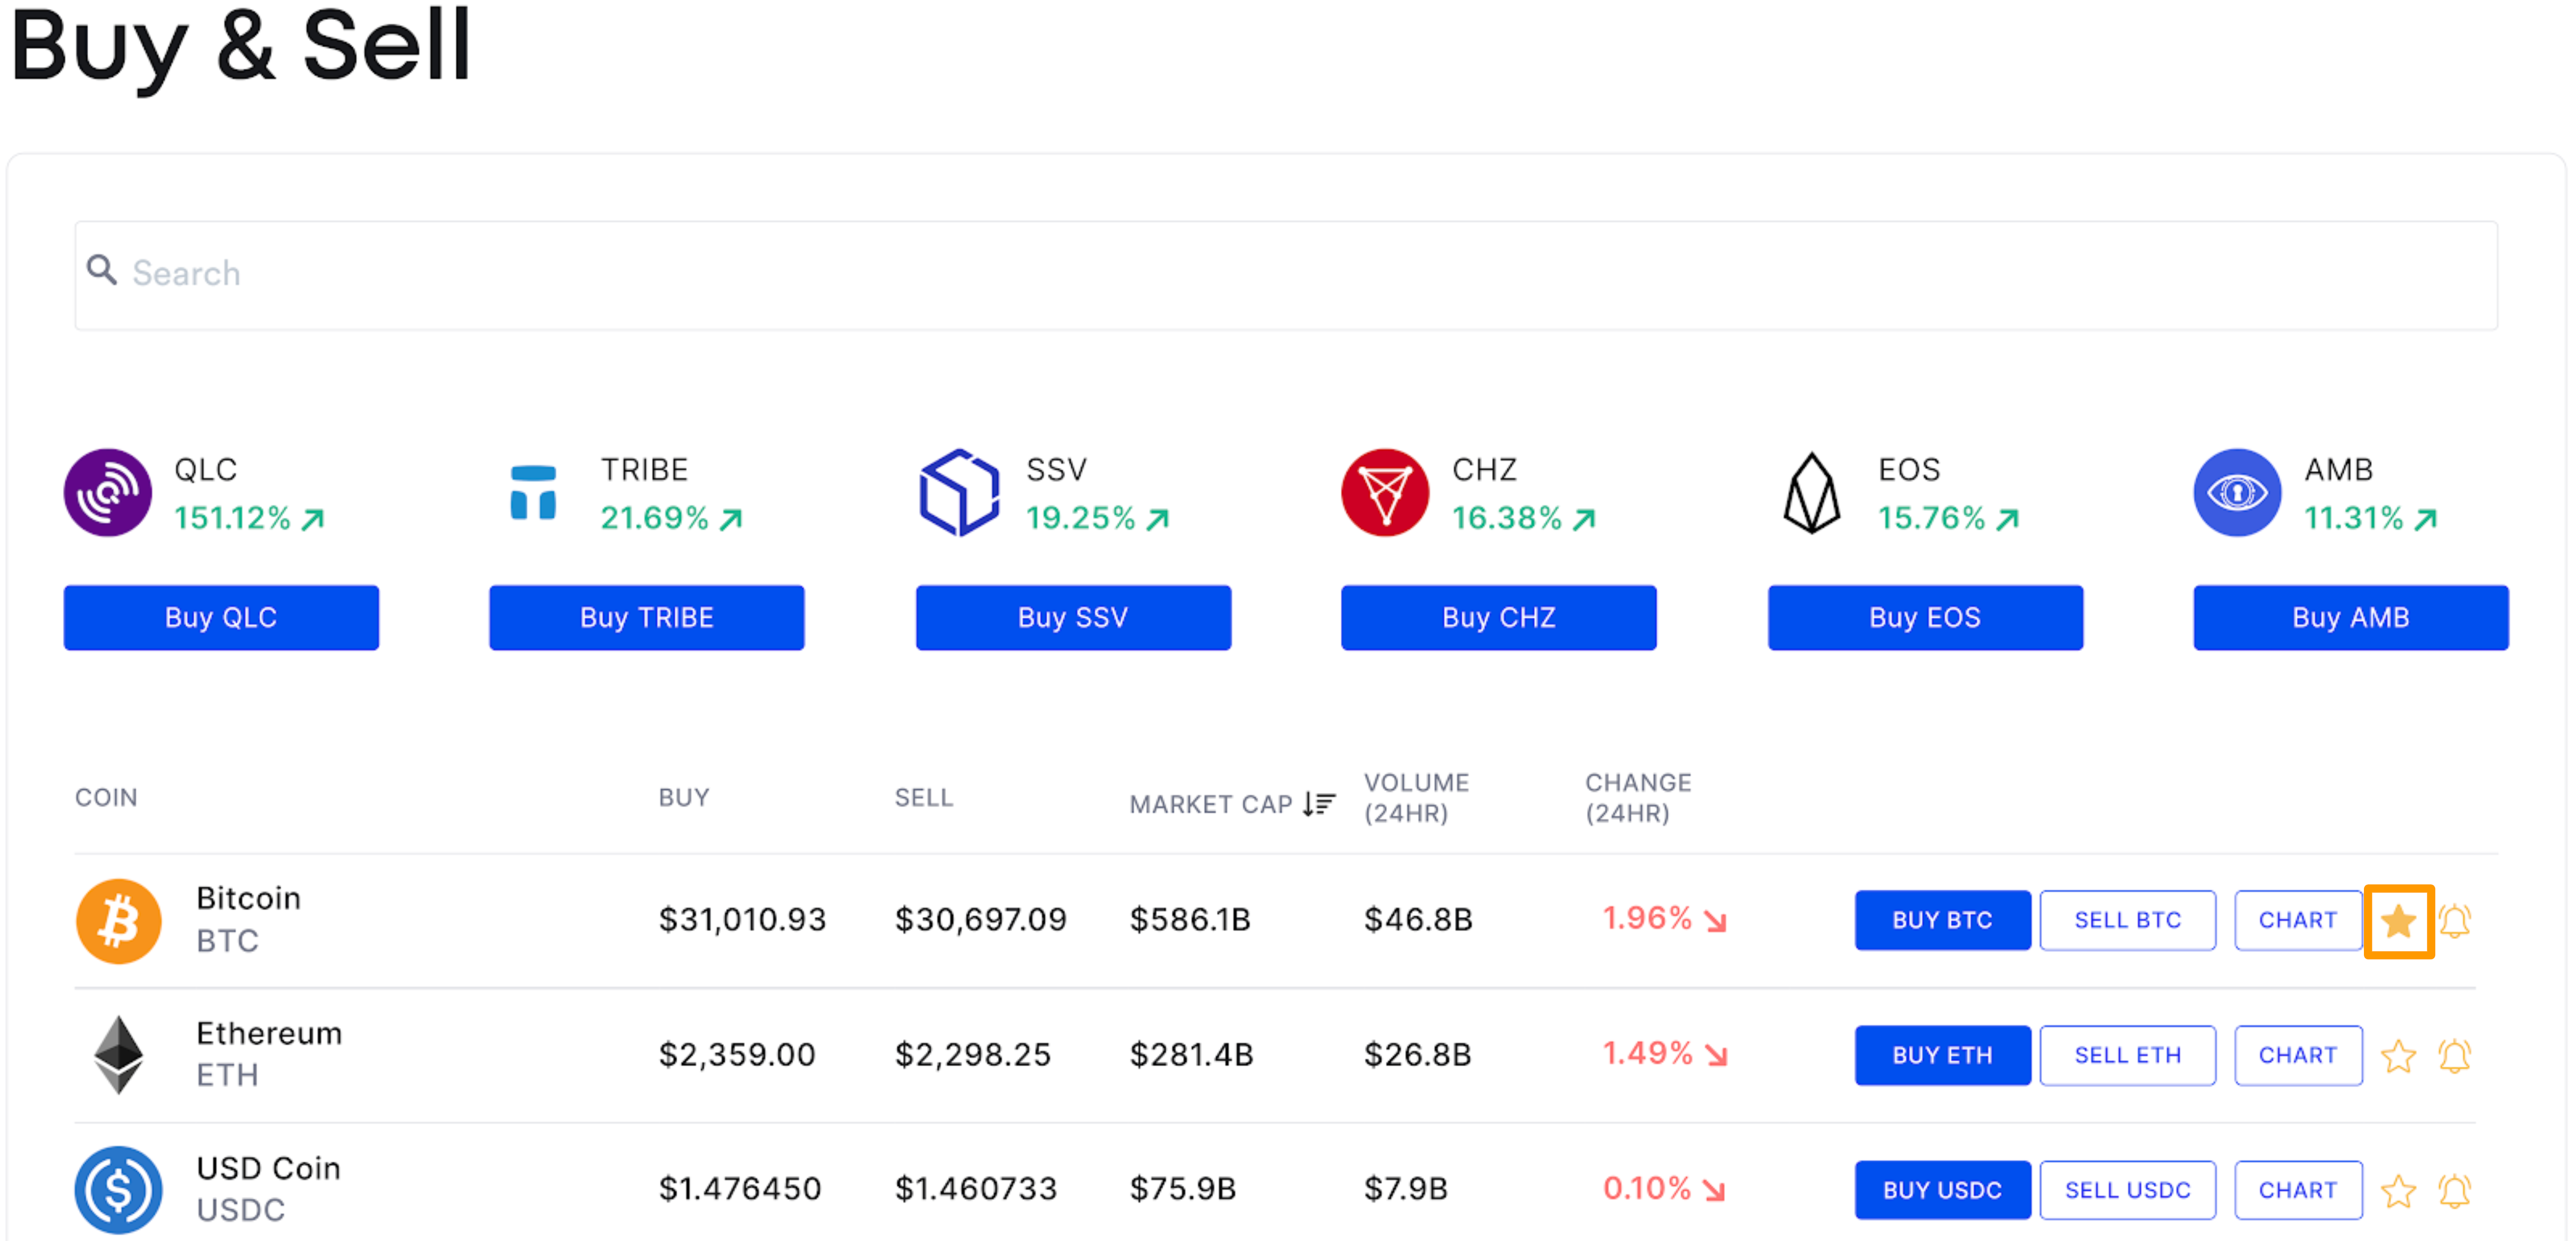Click the QLC coin logo icon
The height and width of the screenshot is (1241, 2576).
pos(108,493)
